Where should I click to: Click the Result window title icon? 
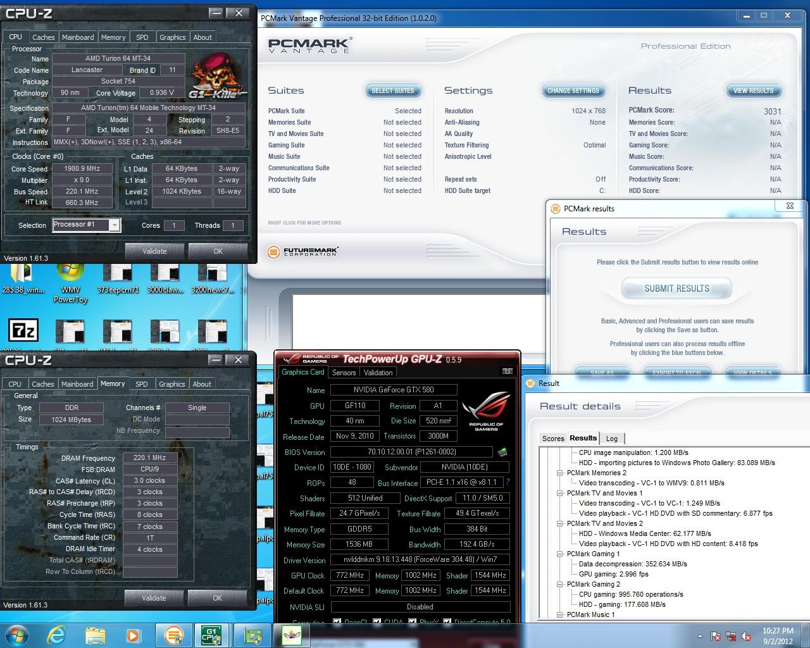530,383
